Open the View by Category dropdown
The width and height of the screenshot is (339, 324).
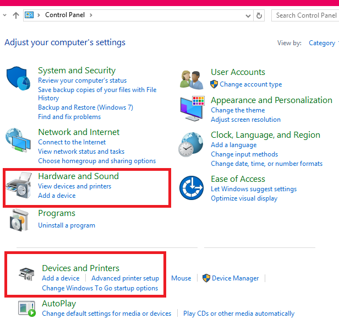coord(323,43)
